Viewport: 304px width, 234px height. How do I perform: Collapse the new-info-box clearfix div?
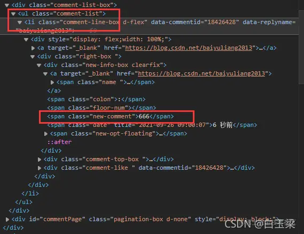tap(39, 65)
